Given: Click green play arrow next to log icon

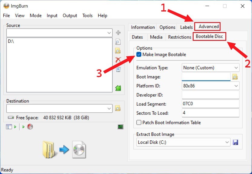Looking at the screenshot, I should coord(15,127).
